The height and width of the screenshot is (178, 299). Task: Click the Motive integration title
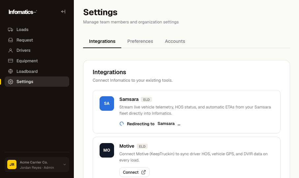pyautogui.click(x=127, y=146)
